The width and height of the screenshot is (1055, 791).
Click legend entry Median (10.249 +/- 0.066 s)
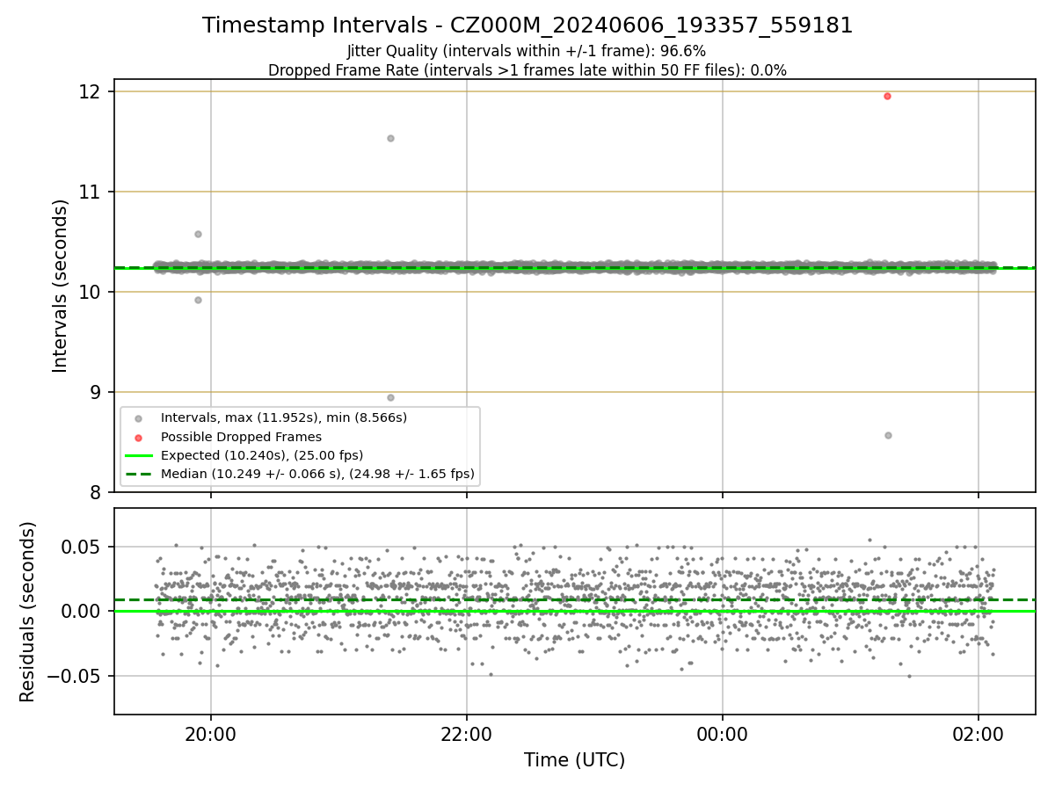coord(317,474)
